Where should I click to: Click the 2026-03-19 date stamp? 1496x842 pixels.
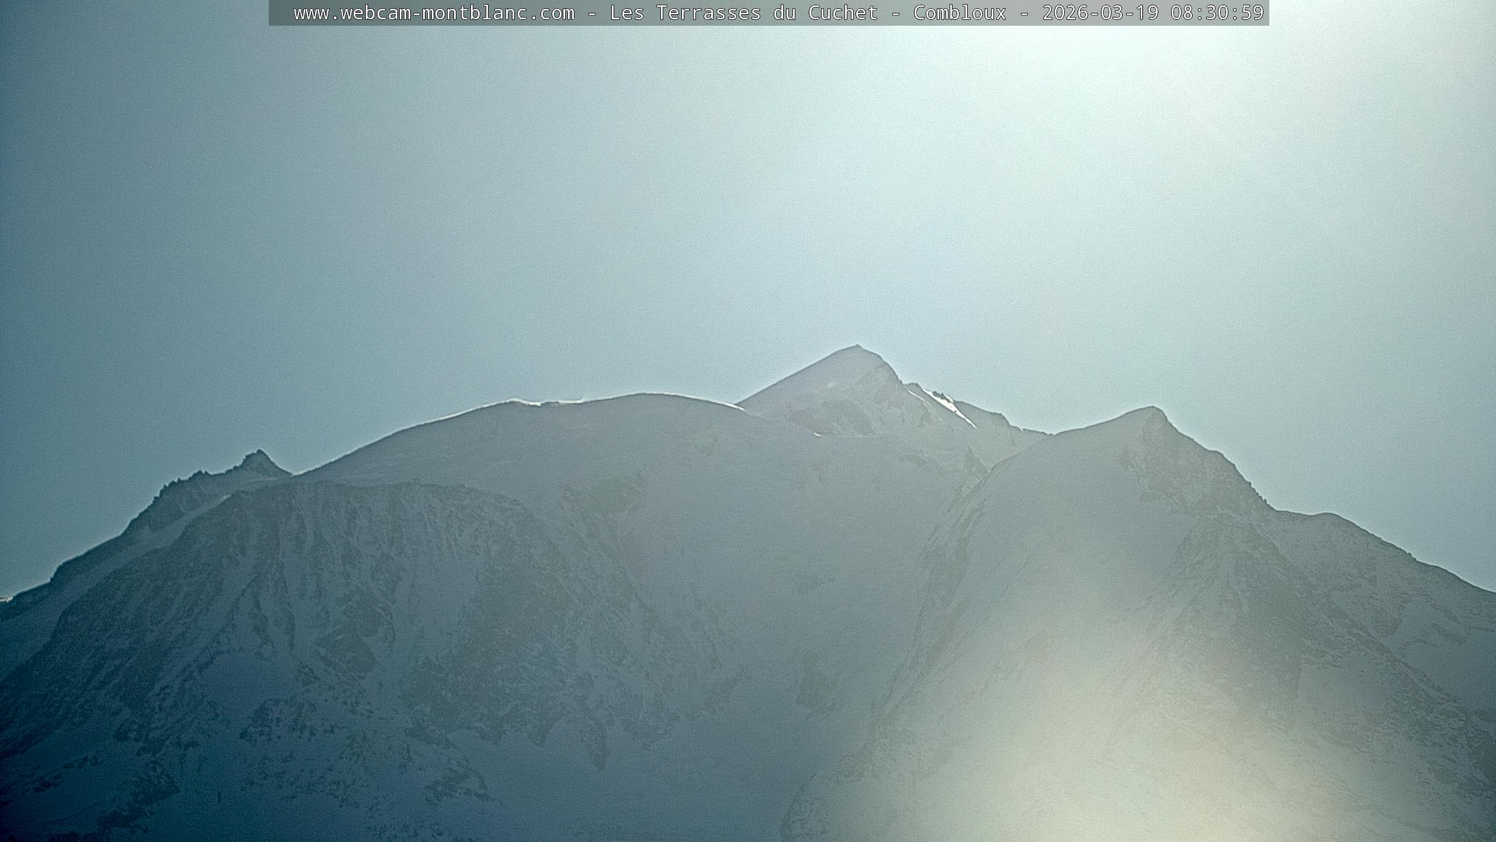pyautogui.click(x=1100, y=13)
